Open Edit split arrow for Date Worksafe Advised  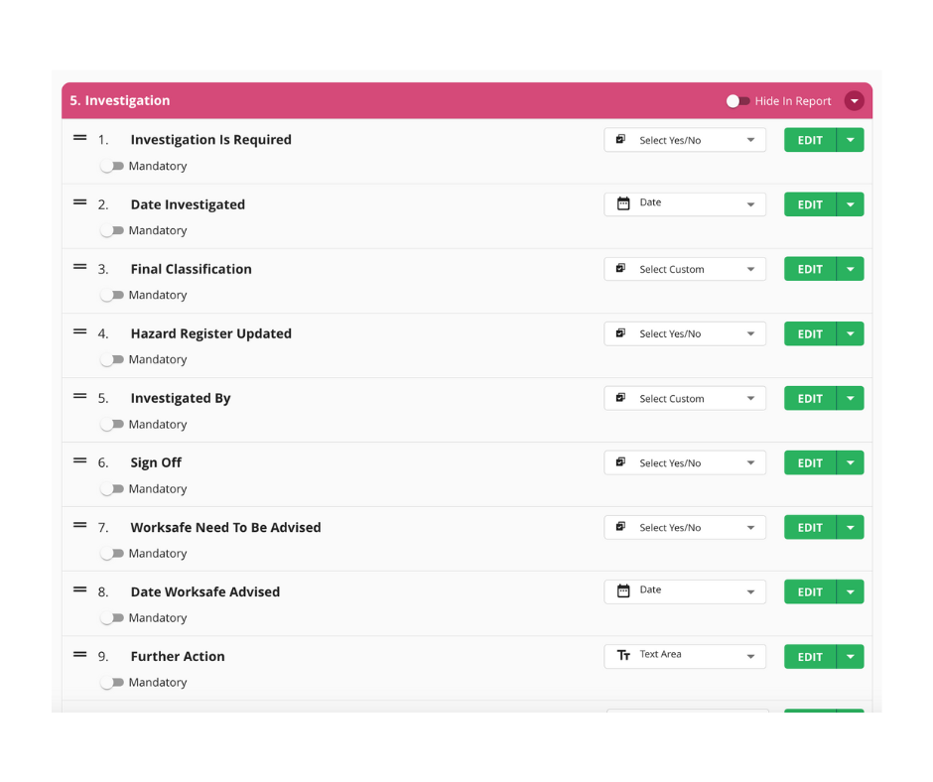(851, 591)
